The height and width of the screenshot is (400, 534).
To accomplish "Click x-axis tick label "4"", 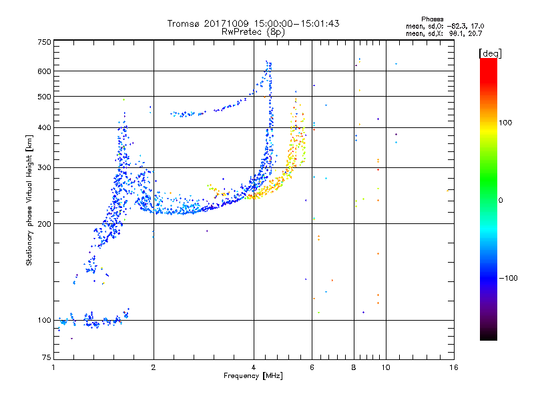I will [254, 367].
